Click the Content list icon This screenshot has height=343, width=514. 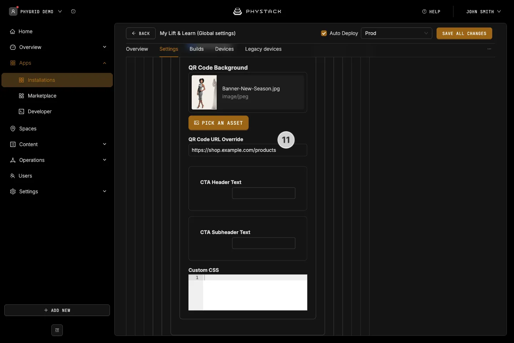point(13,144)
